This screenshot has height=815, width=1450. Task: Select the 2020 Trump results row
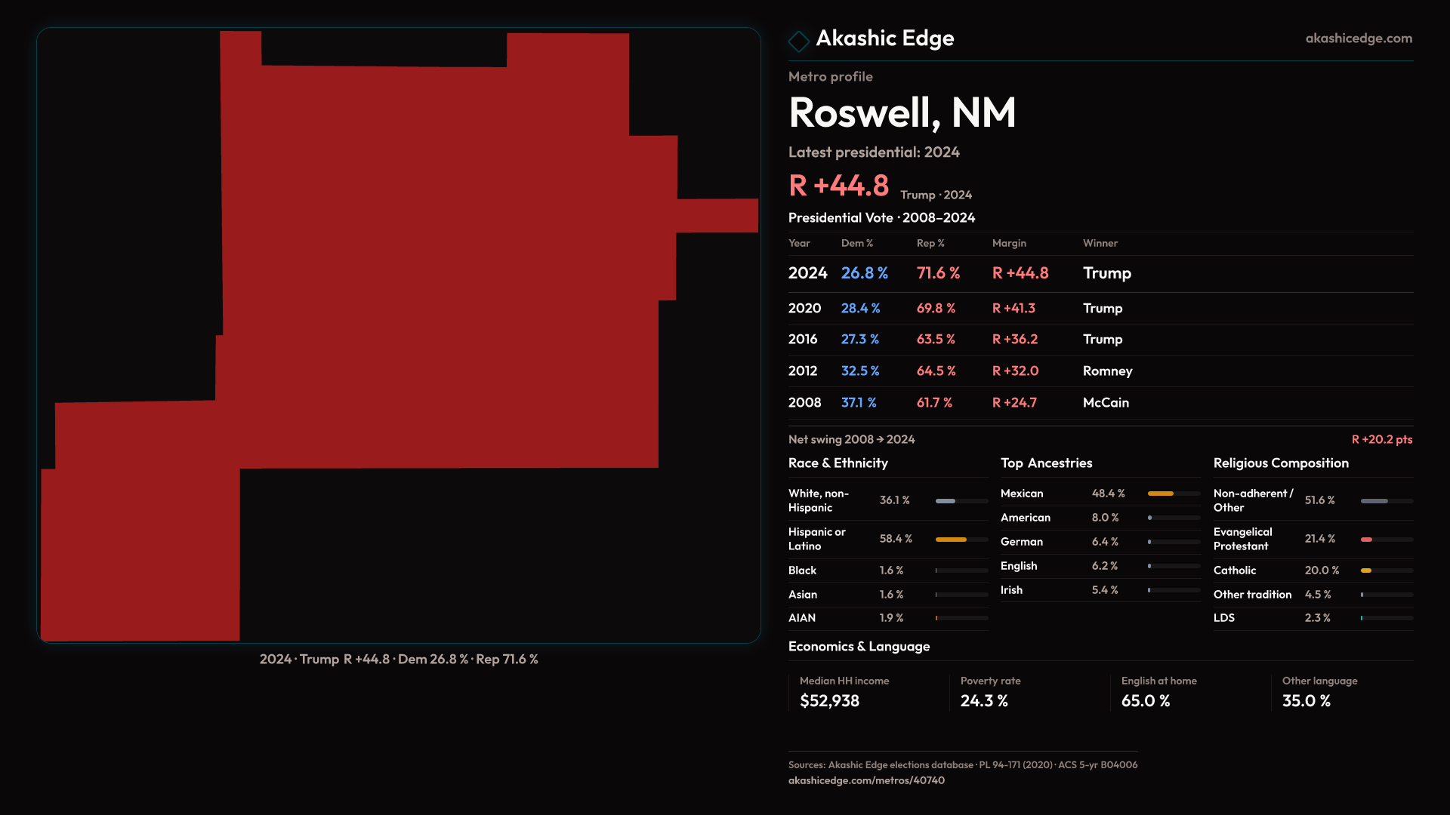[959, 309]
